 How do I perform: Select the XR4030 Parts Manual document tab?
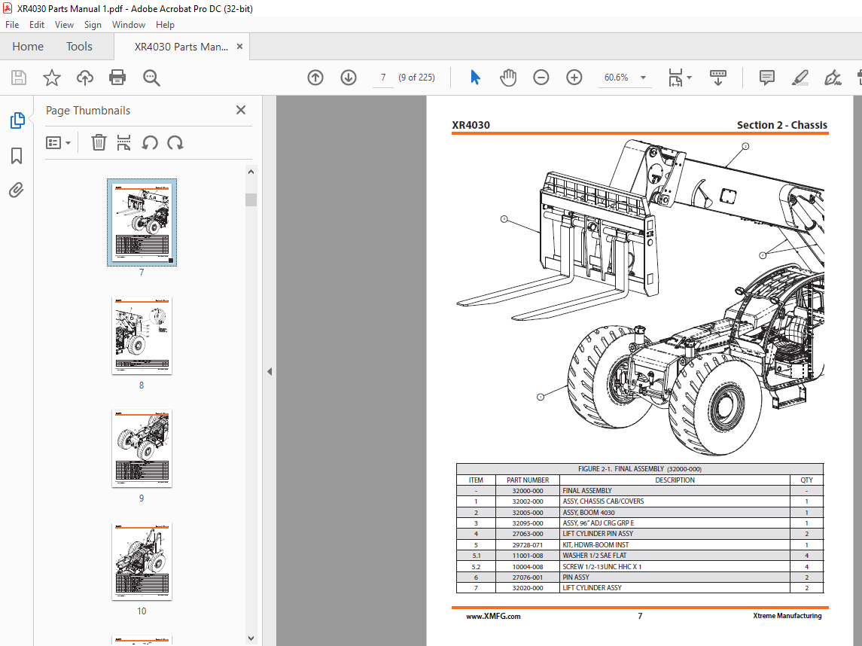tap(181, 47)
